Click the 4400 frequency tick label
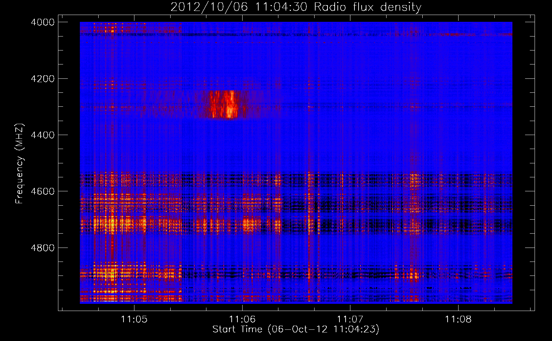Image resolution: width=552 pixels, height=341 pixels. [43, 135]
